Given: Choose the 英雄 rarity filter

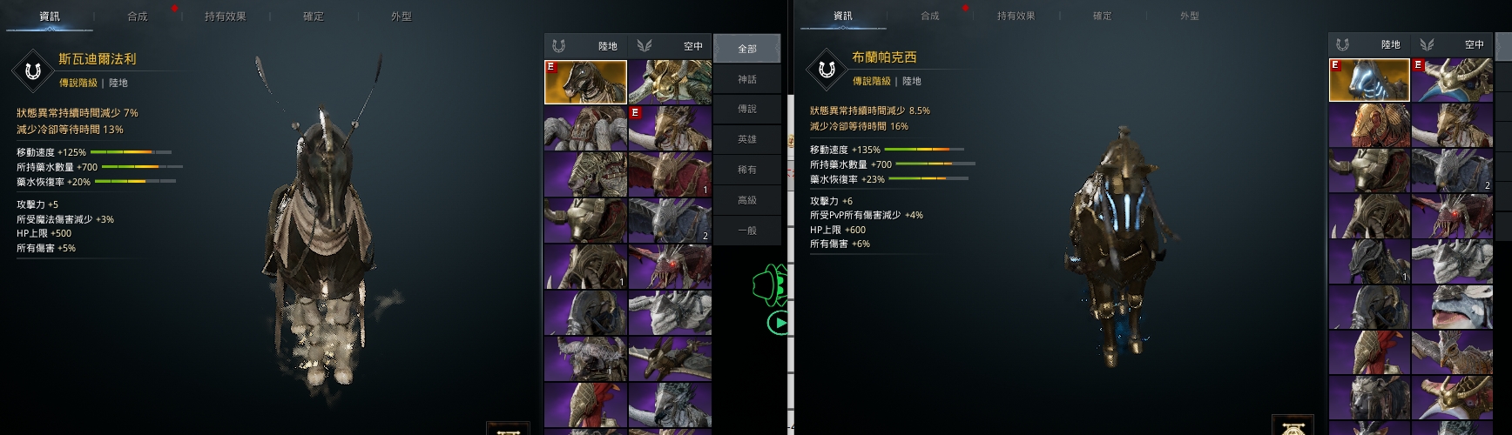Looking at the screenshot, I should tap(746, 139).
